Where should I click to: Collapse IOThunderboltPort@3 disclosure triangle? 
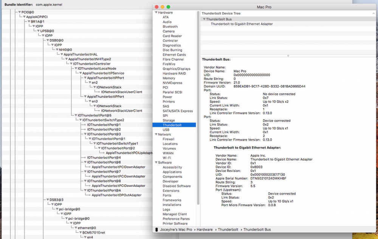pos(85,134)
